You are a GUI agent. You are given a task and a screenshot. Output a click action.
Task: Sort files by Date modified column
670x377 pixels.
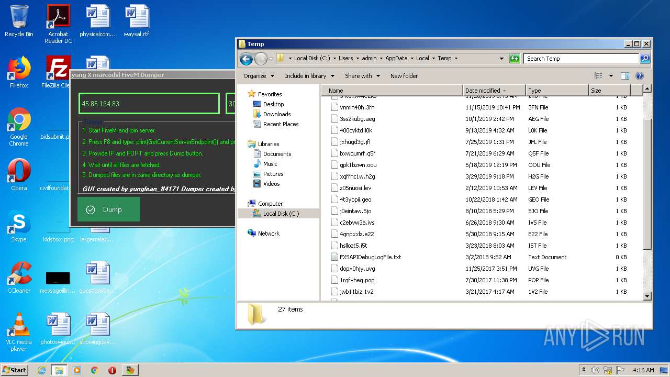494,91
